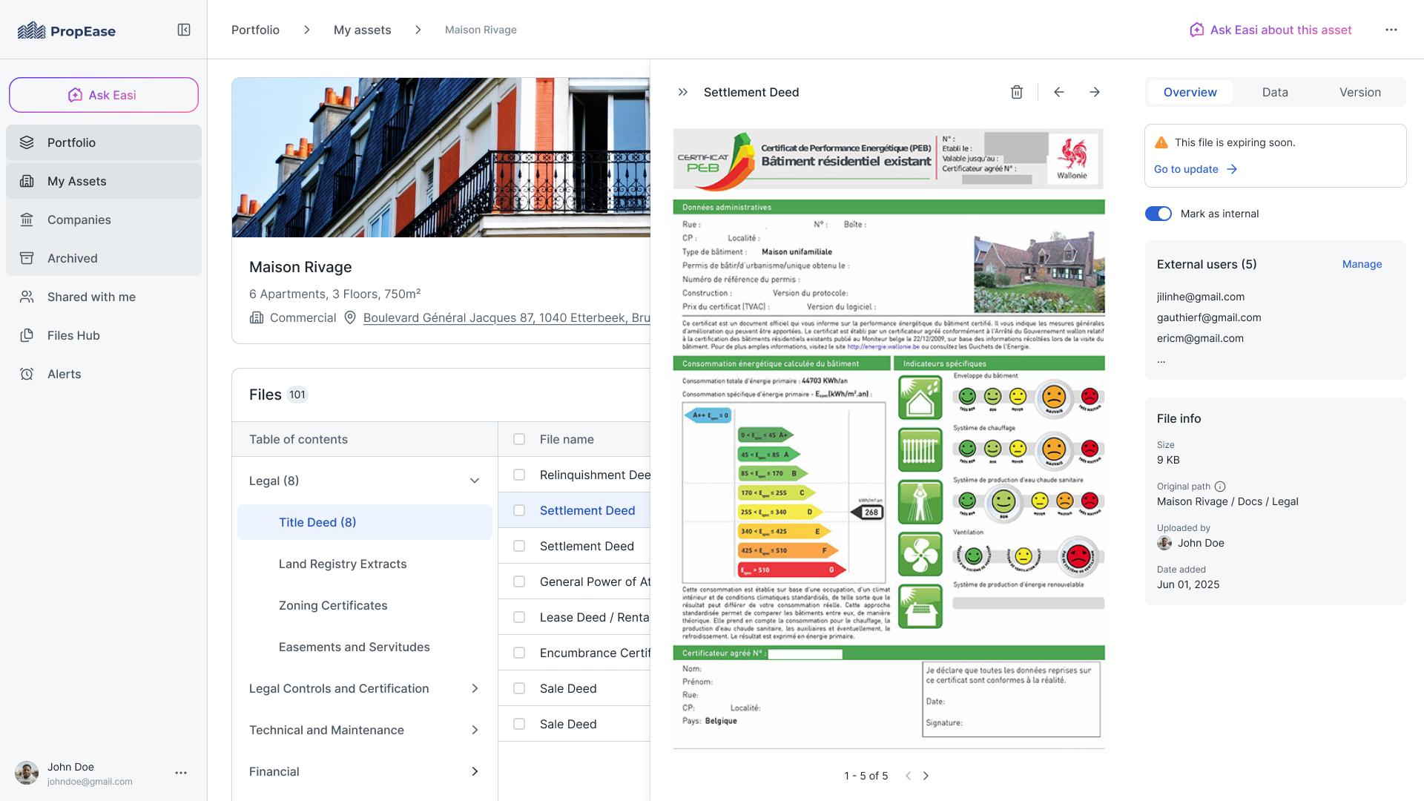Toggle the Mark as internal switch
1424x801 pixels.
point(1158,214)
